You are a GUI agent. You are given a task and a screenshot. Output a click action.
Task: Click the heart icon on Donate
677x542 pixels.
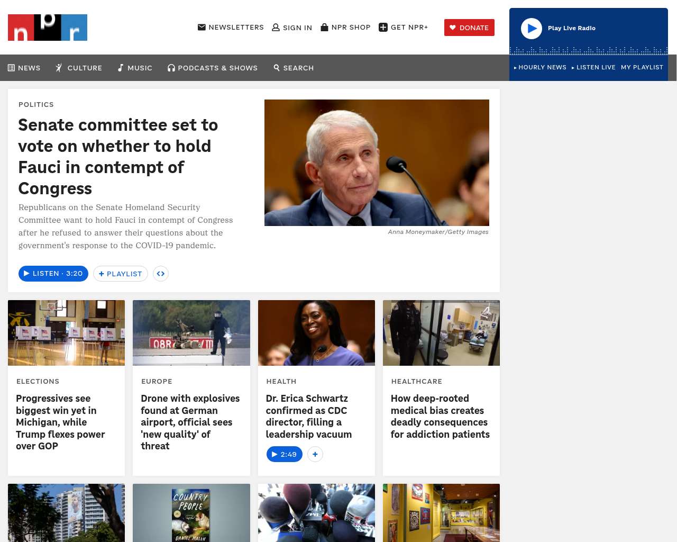(x=453, y=28)
